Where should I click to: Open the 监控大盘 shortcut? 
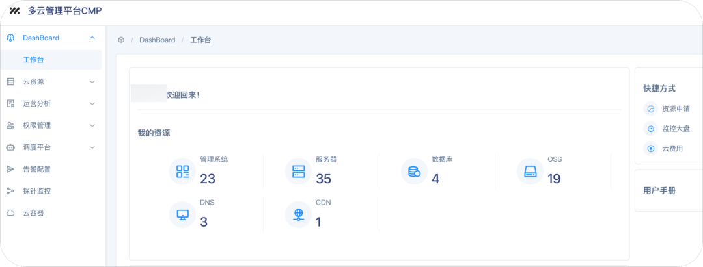pos(675,129)
